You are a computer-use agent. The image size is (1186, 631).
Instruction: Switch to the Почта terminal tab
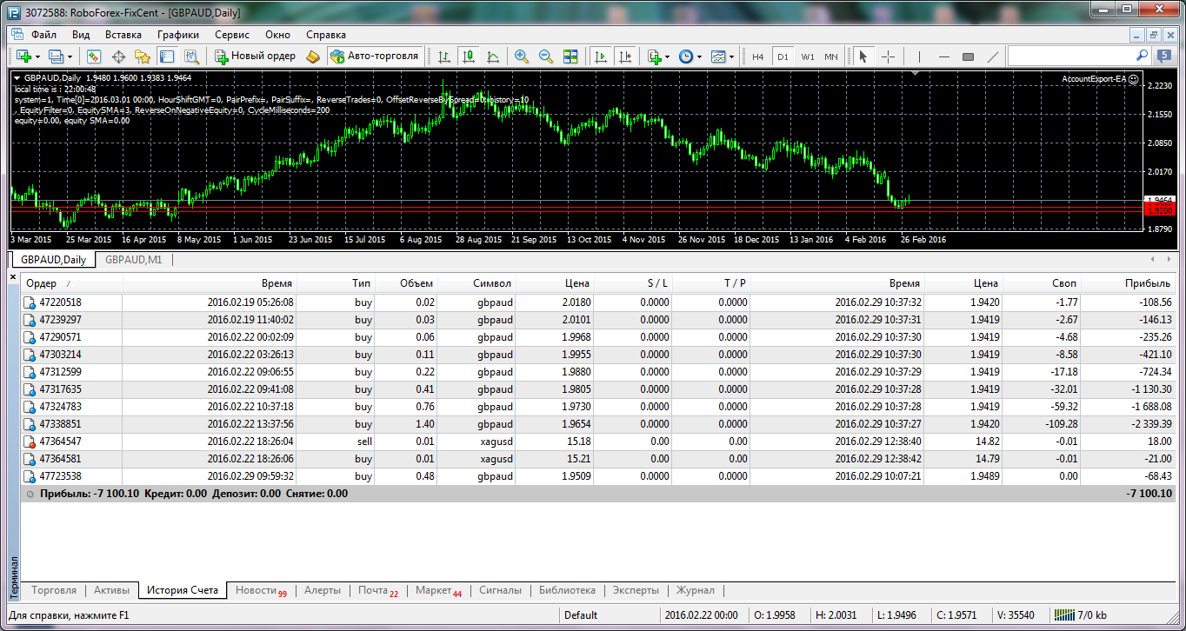[x=378, y=591]
